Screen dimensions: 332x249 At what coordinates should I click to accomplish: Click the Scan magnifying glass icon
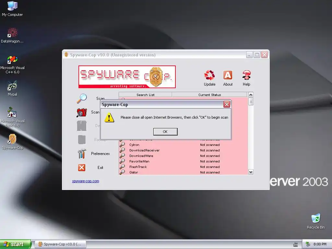82,99
